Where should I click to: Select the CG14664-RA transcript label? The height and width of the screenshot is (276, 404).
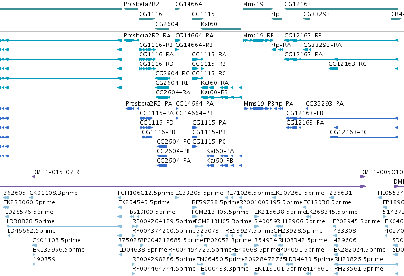tap(195, 35)
